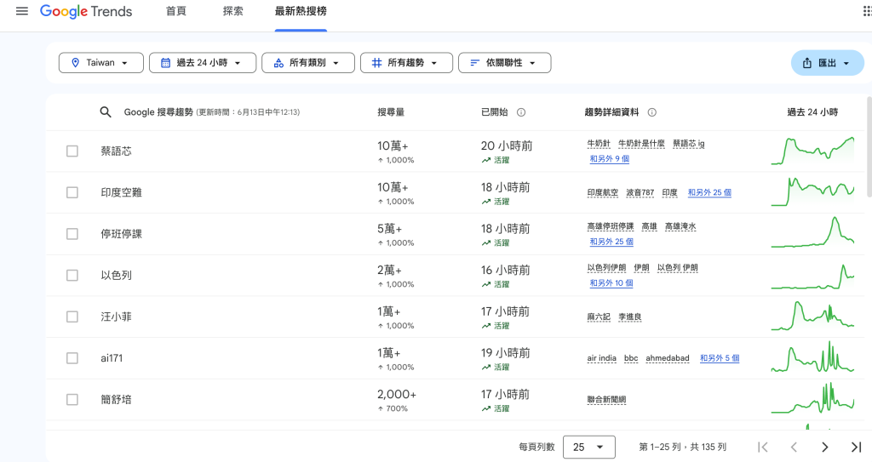Select the checkbox for 簡舒培

72,400
